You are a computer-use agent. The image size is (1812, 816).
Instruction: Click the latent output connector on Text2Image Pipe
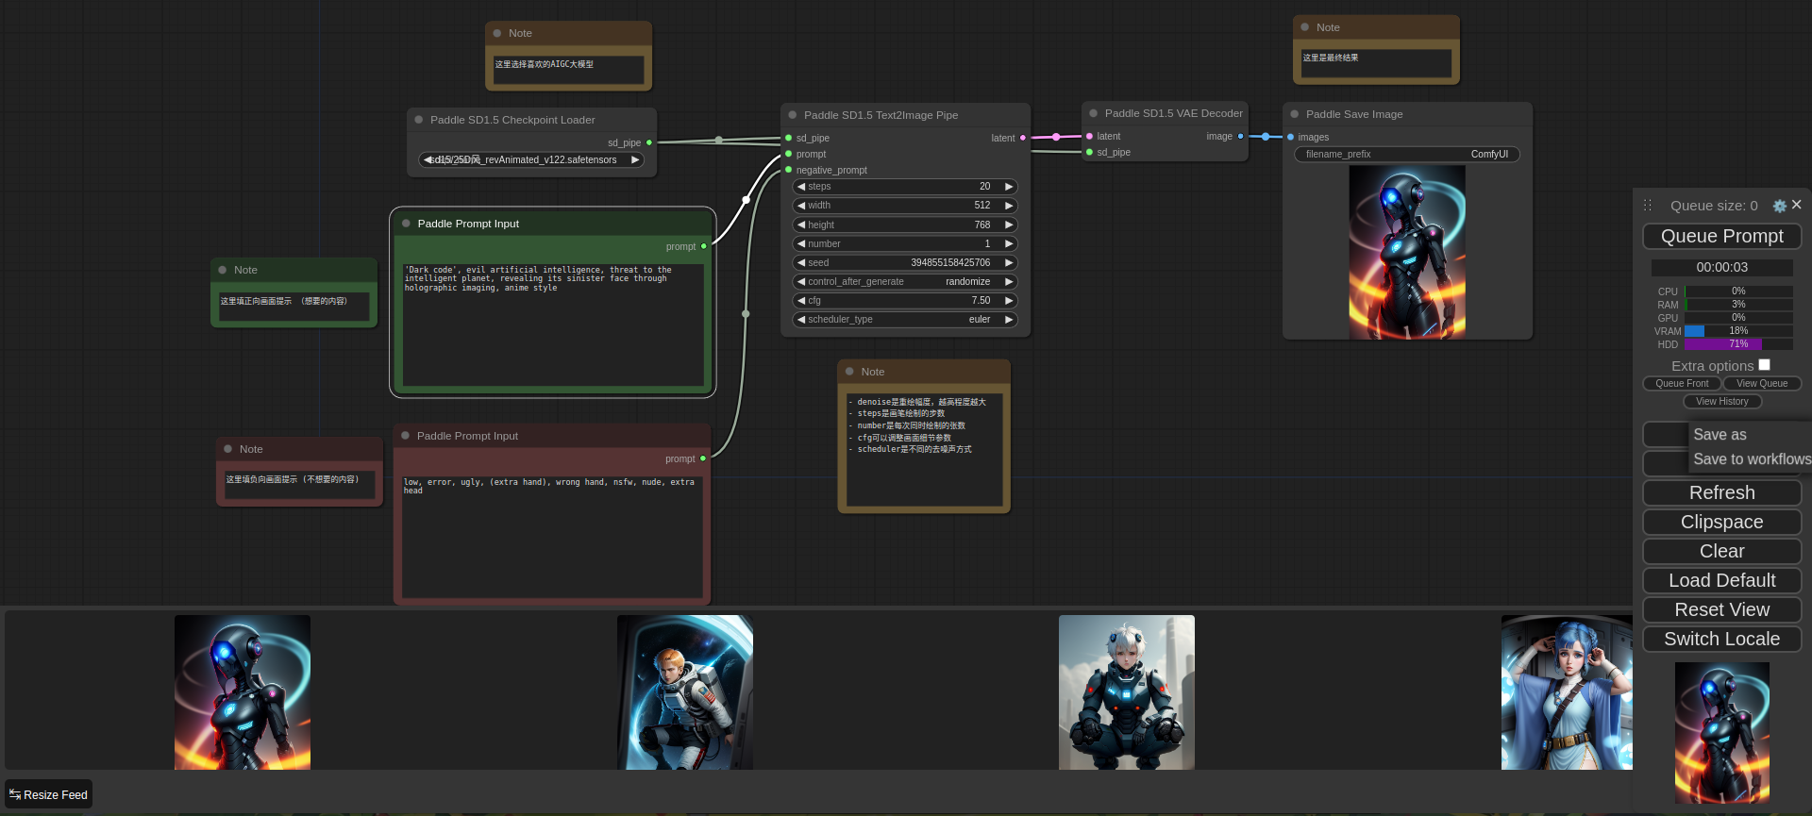coord(1023,138)
